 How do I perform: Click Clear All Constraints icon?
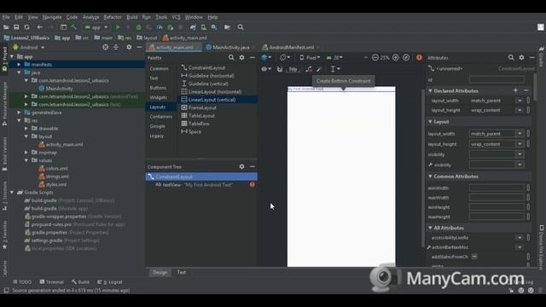click(x=309, y=69)
